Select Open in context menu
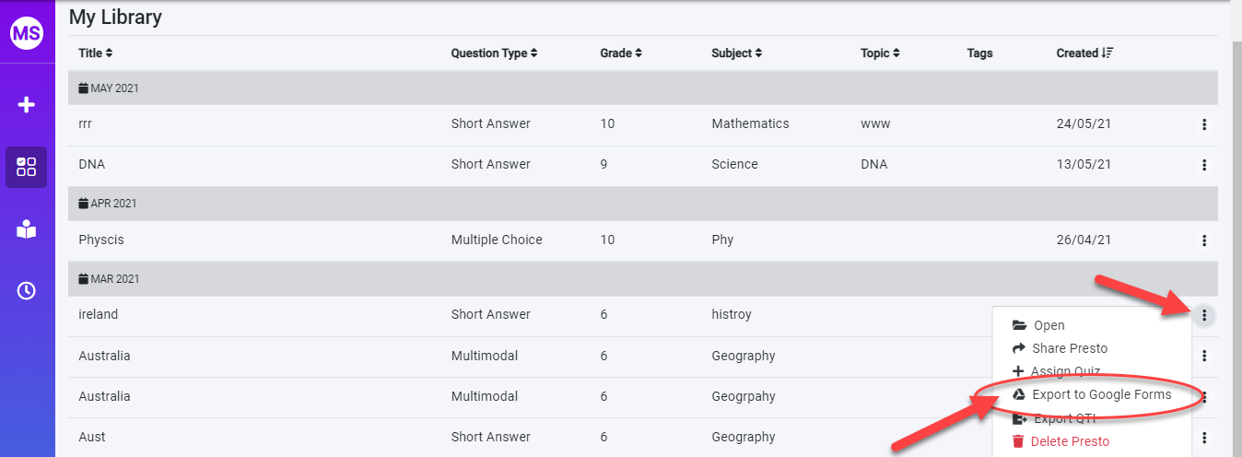The image size is (1242, 457). click(x=1049, y=325)
